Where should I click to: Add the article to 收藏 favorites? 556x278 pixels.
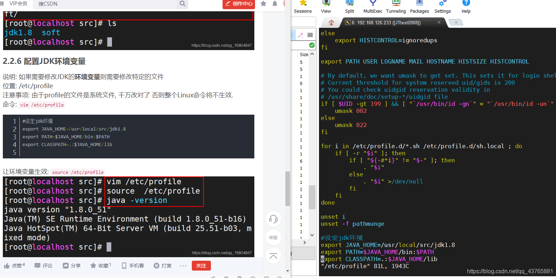point(101,266)
